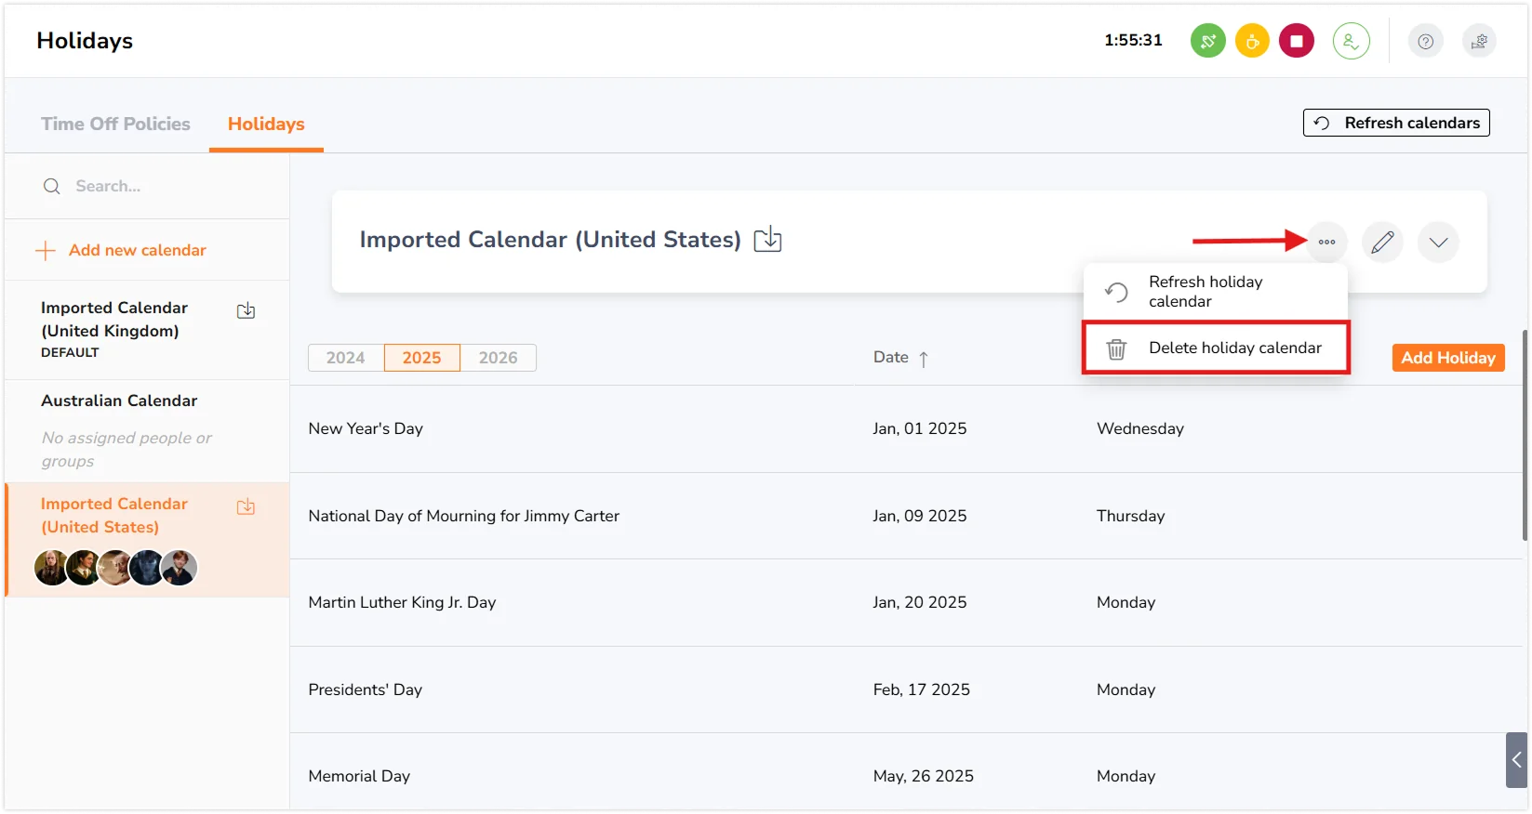Image resolution: width=1532 pixels, height=814 pixels.
Task: Open the settings icon in header
Action: [1479, 41]
